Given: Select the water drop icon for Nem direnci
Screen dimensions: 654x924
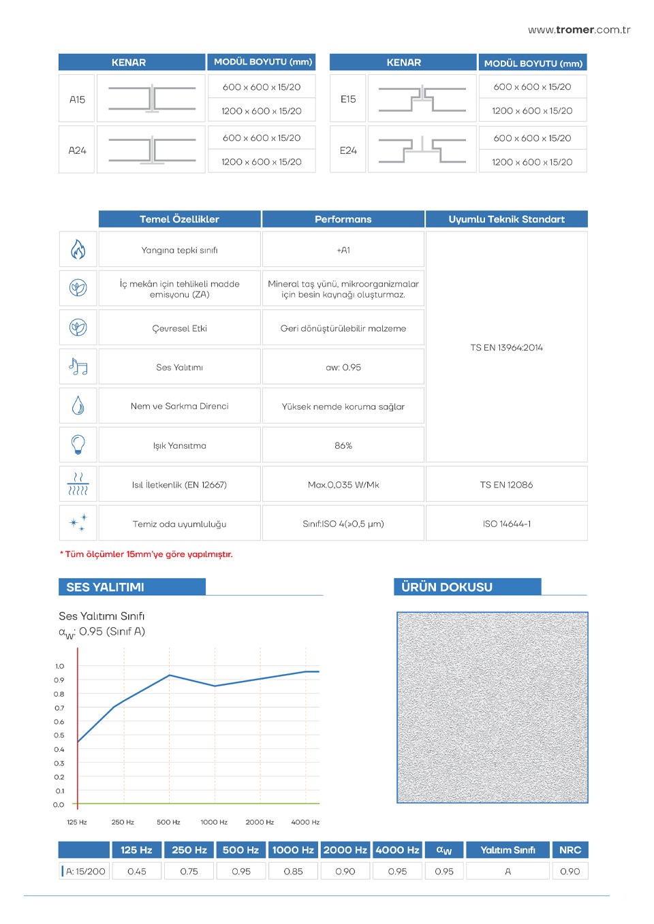Looking at the screenshot, I should point(78,406).
